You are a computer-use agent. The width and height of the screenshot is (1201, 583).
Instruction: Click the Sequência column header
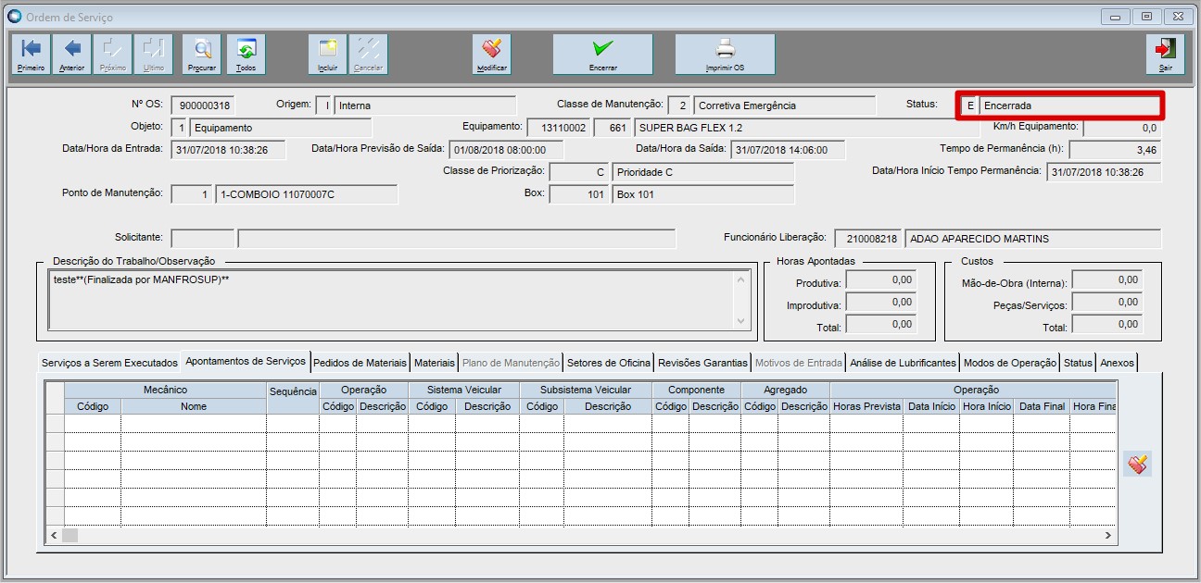pos(293,391)
